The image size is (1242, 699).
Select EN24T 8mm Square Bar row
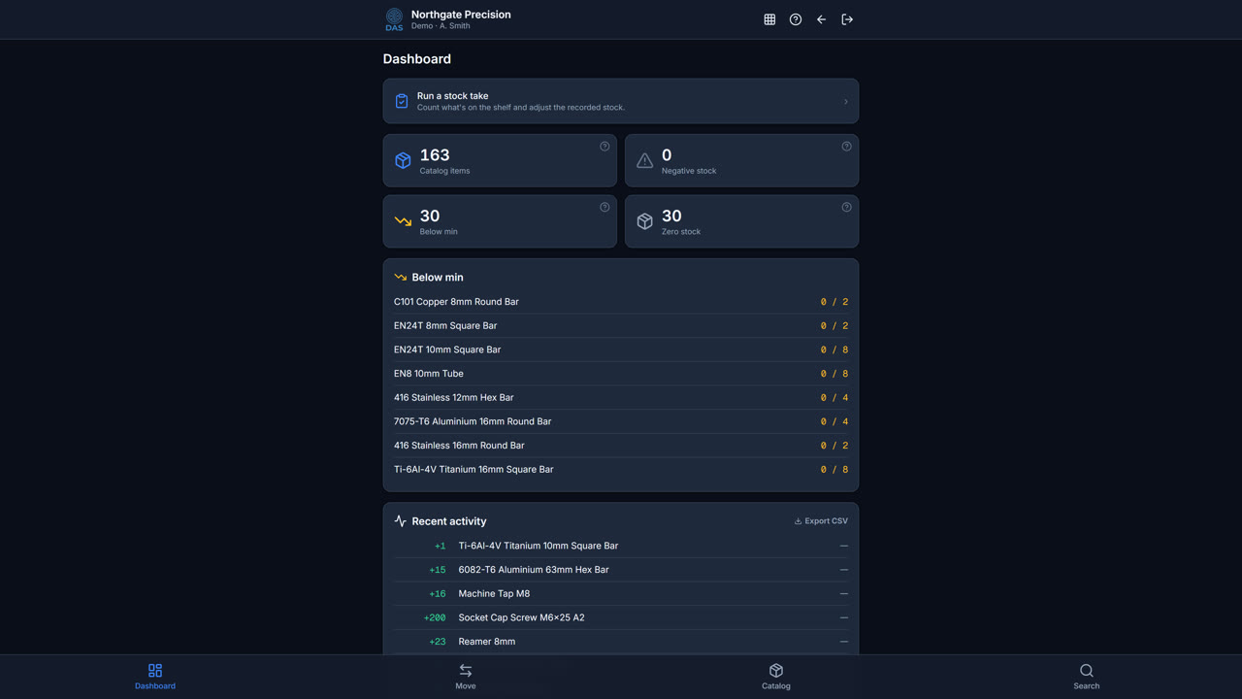(x=621, y=326)
